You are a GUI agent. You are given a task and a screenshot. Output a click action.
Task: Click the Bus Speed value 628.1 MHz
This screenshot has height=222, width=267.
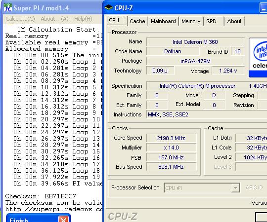click(171, 167)
